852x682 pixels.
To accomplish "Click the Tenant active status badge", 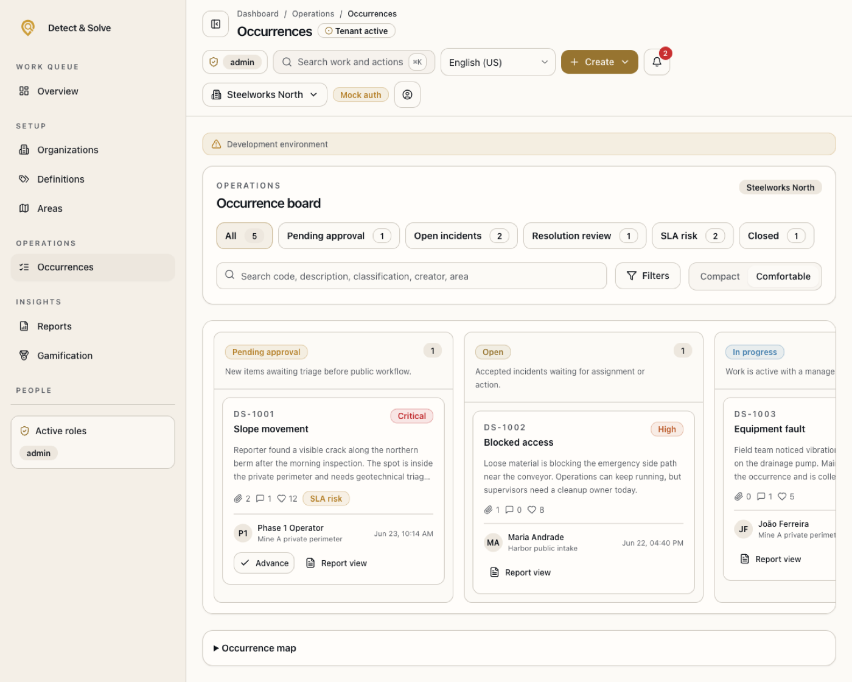I will [357, 30].
